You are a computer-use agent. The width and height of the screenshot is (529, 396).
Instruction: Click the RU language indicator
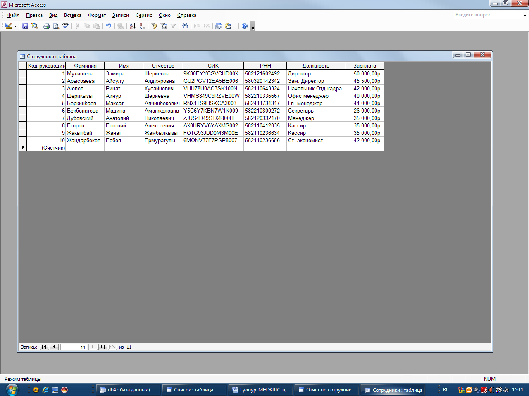pyautogui.click(x=446, y=390)
